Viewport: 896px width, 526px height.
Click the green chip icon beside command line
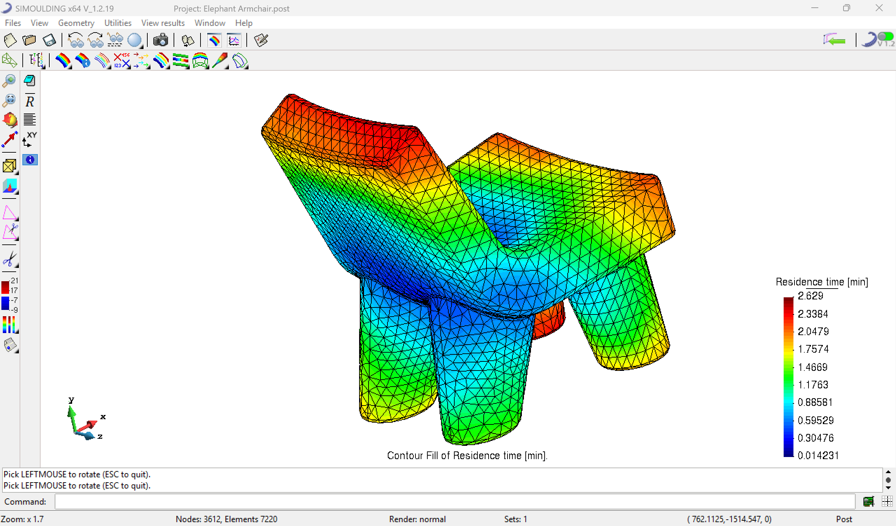869,501
